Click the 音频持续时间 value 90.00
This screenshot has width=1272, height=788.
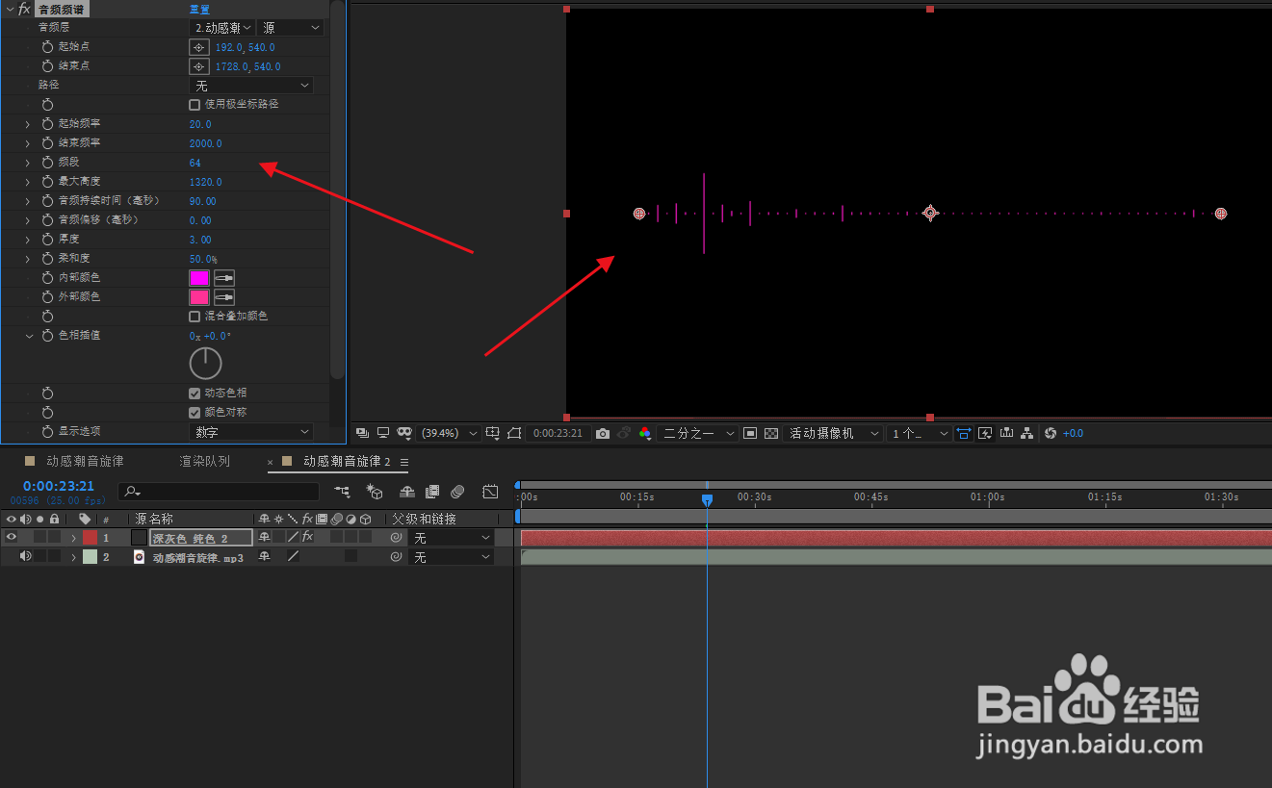[x=203, y=201]
